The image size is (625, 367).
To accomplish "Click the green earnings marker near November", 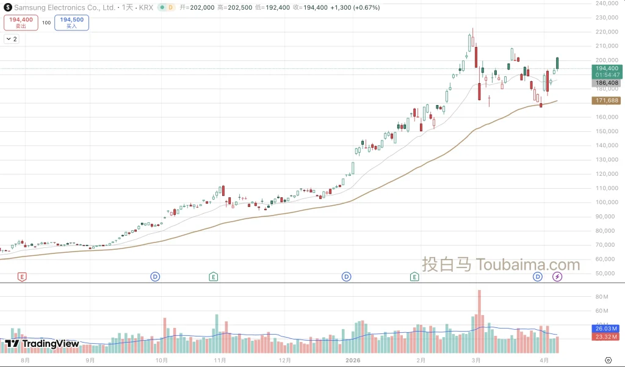I will point(214,277).
